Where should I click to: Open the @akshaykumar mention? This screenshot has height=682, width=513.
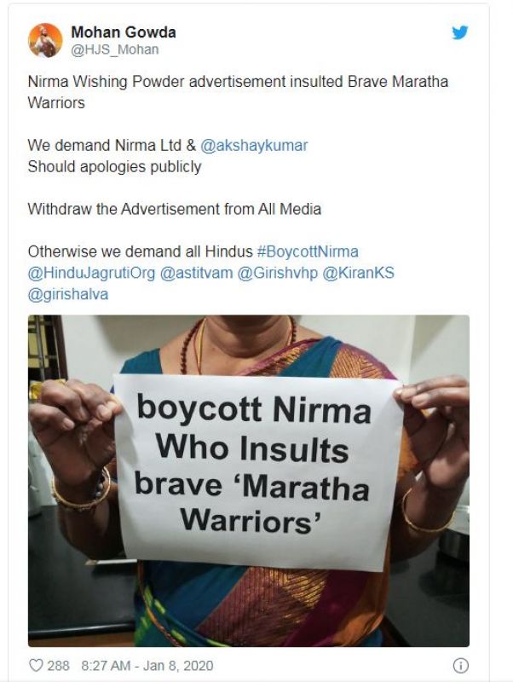[x=254, y=145]
